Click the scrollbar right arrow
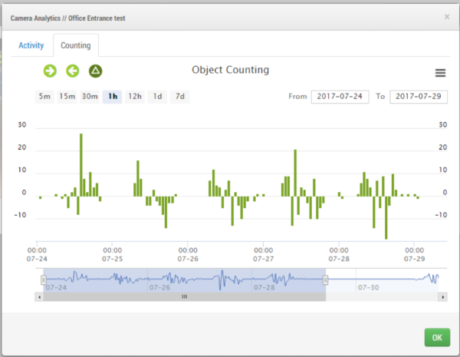Screen dimensions: 460x357 click(443, 296)
